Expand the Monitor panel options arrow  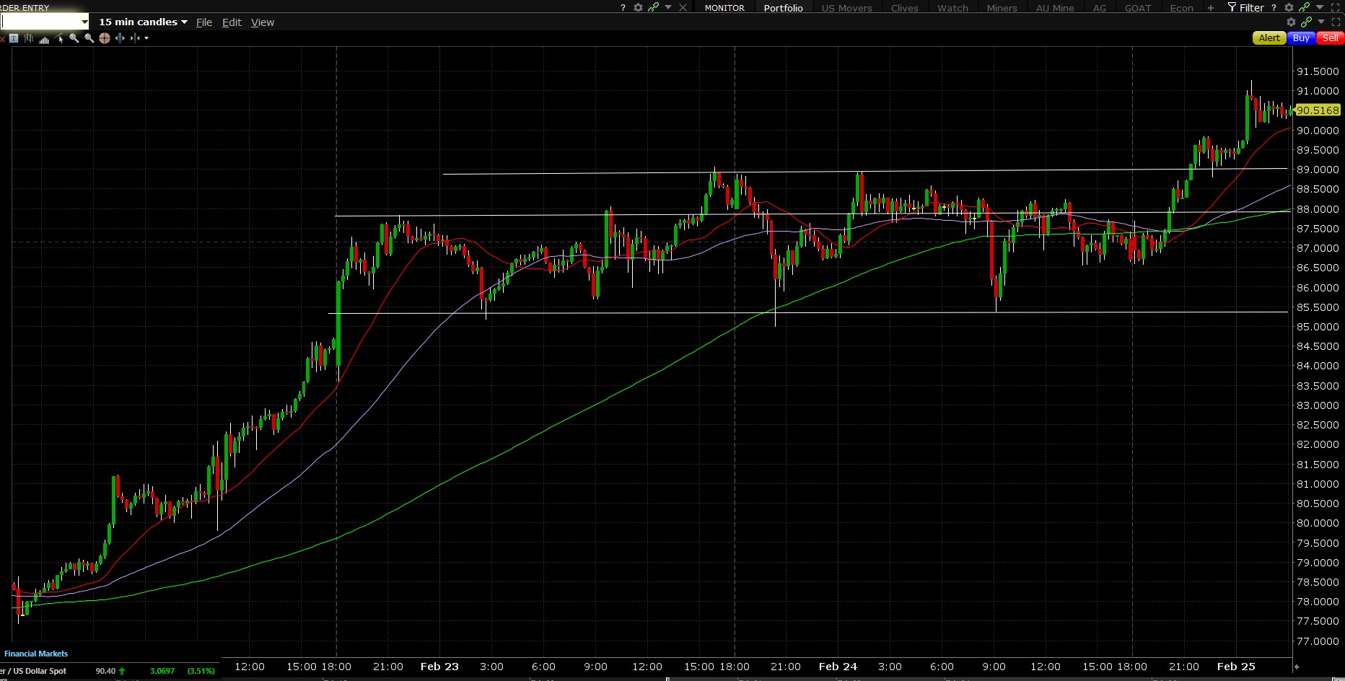click(1320, 7)
